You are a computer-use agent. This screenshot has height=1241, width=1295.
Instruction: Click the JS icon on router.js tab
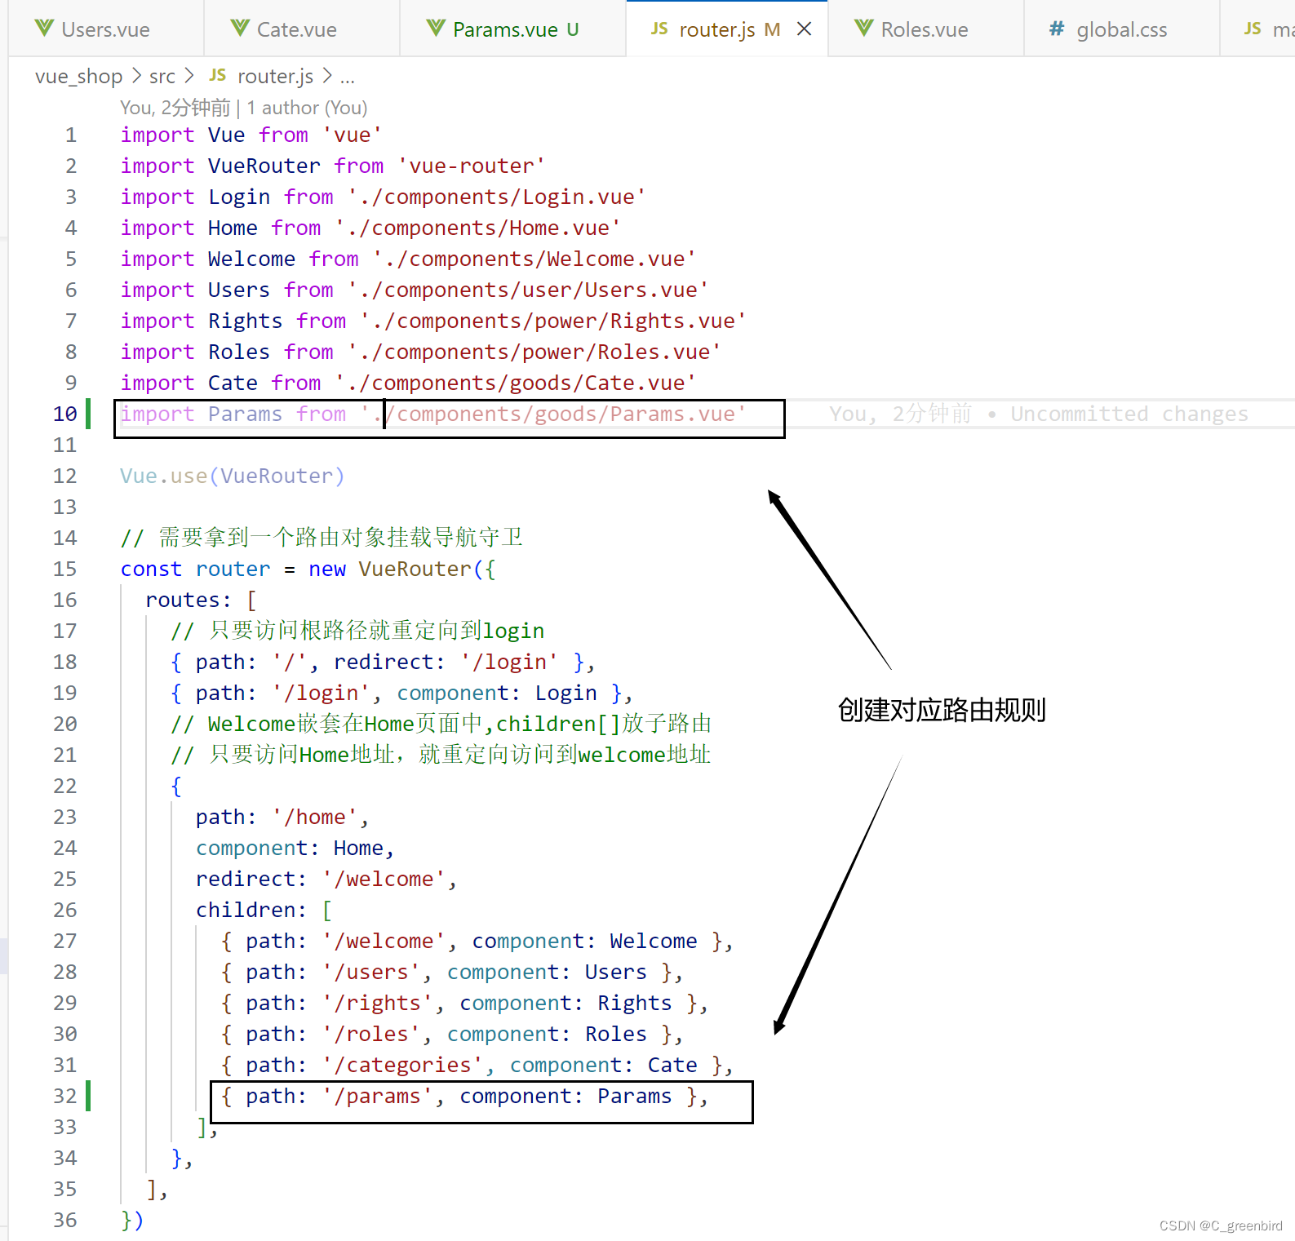click(x=659, y=29)
